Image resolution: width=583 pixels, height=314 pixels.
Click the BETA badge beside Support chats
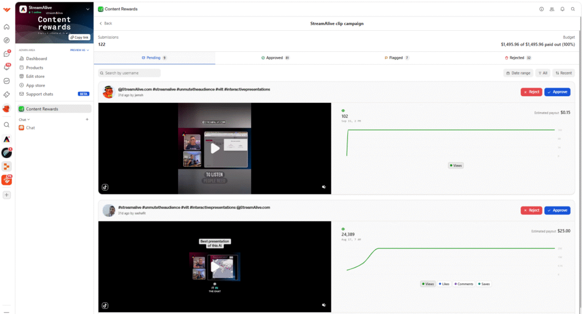click(x=83, y=94)
